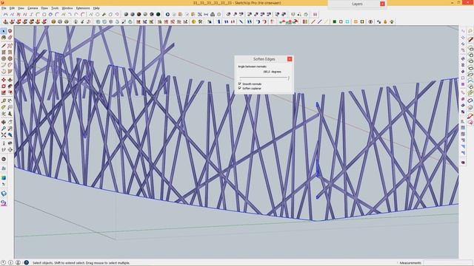Select the Select arrow tool

point(4,31)
